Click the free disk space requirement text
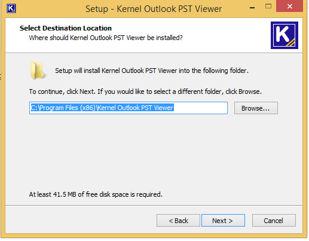The image size is (309, 241). tap(96, 194)
